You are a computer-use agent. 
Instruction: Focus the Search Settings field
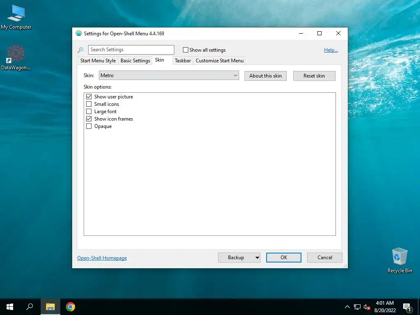point(131,50)
